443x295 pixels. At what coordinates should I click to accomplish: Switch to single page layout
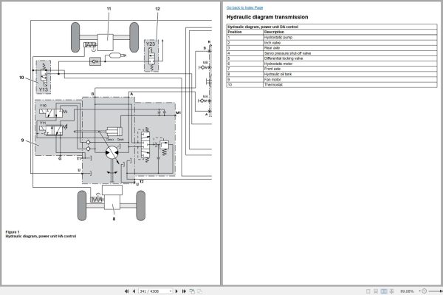tap(368, 291)
